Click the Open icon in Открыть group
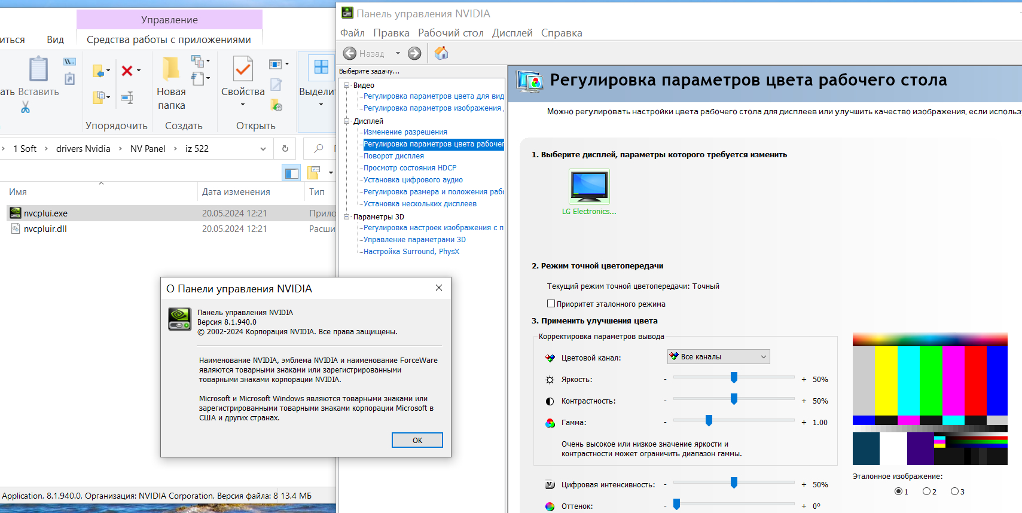Image resolution: width=1022 pixels, height=513 pixels. (275, 64)
